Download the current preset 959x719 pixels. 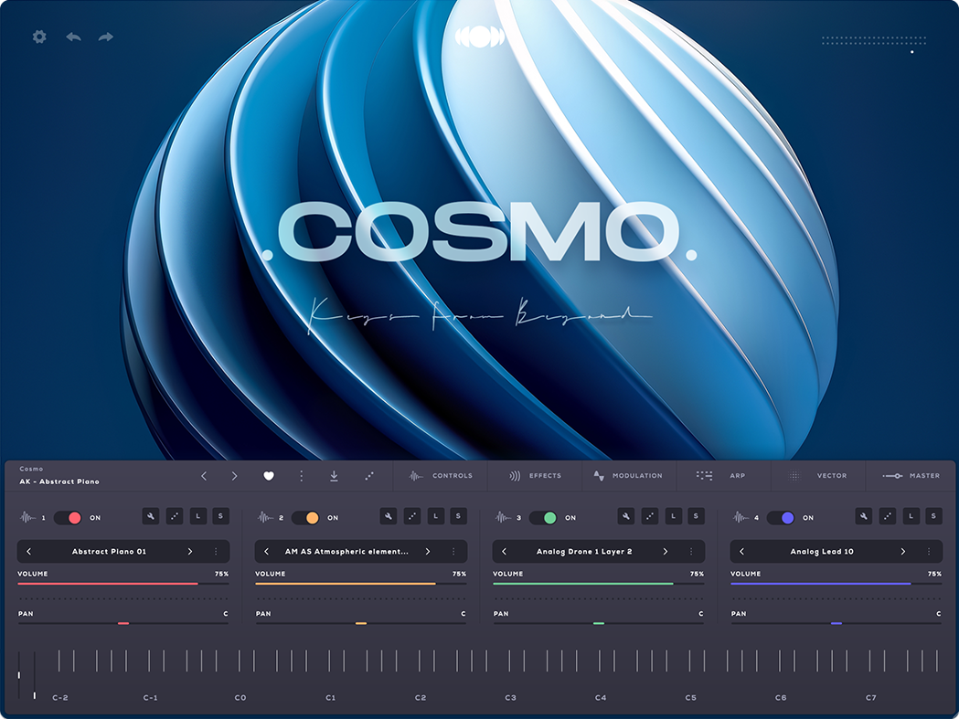click(x=334, y=476)
